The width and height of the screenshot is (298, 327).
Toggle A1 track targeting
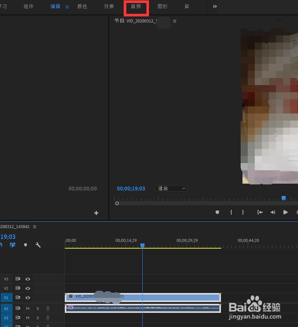(x=6, y=308)
